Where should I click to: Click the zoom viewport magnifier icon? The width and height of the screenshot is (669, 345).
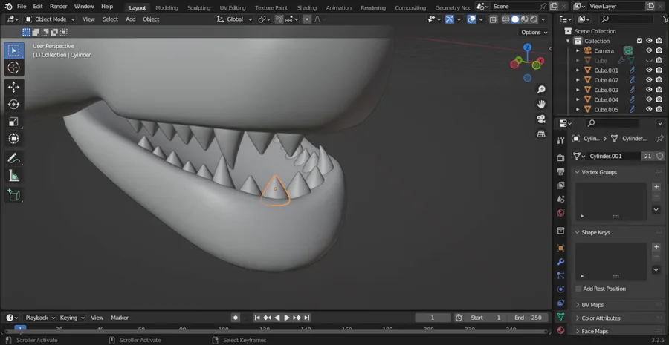coord(541,90)
